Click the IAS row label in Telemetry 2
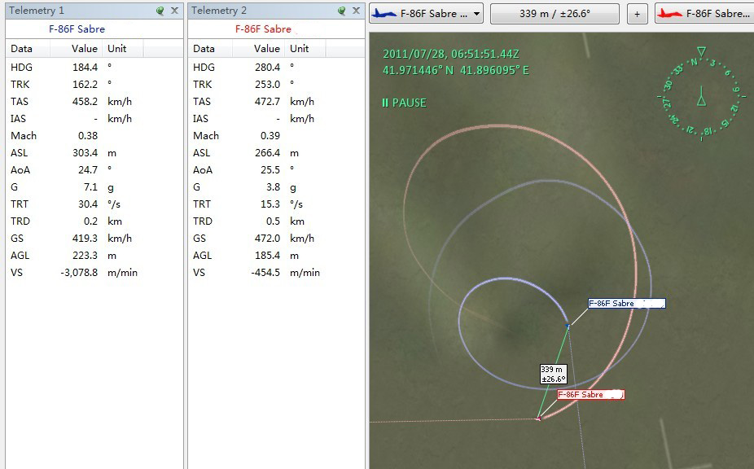This screenshot has width=754, height=469. pos(200,119)
